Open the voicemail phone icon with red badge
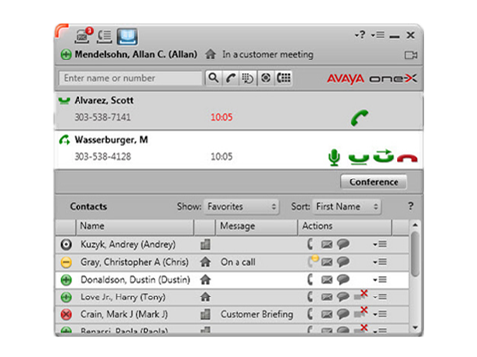The height and width of the screenshot is (357, 477). 83,36
